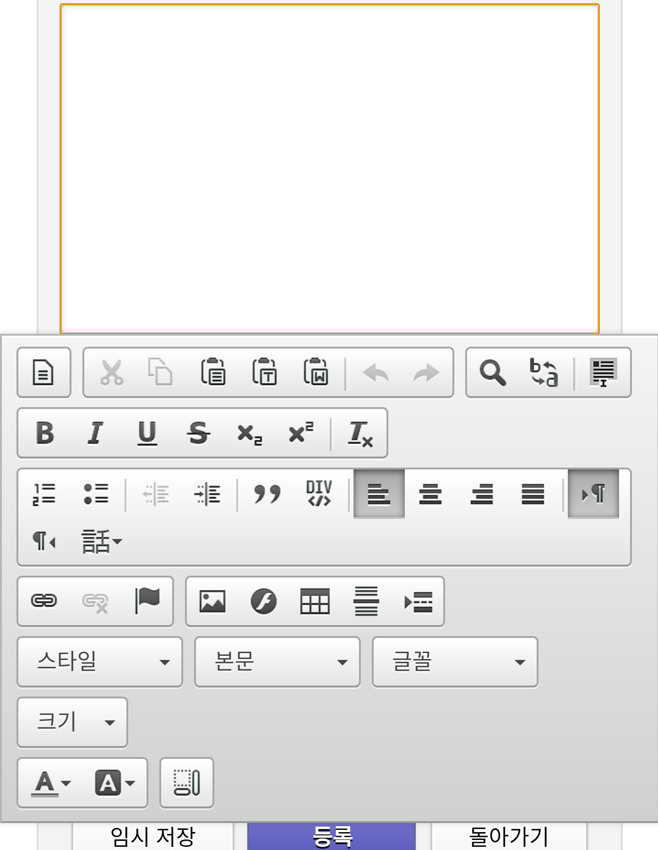The width and height of the screenshot is (658, 850).
Task: Toggle bold formatting
Action: [x=45, y=433]
